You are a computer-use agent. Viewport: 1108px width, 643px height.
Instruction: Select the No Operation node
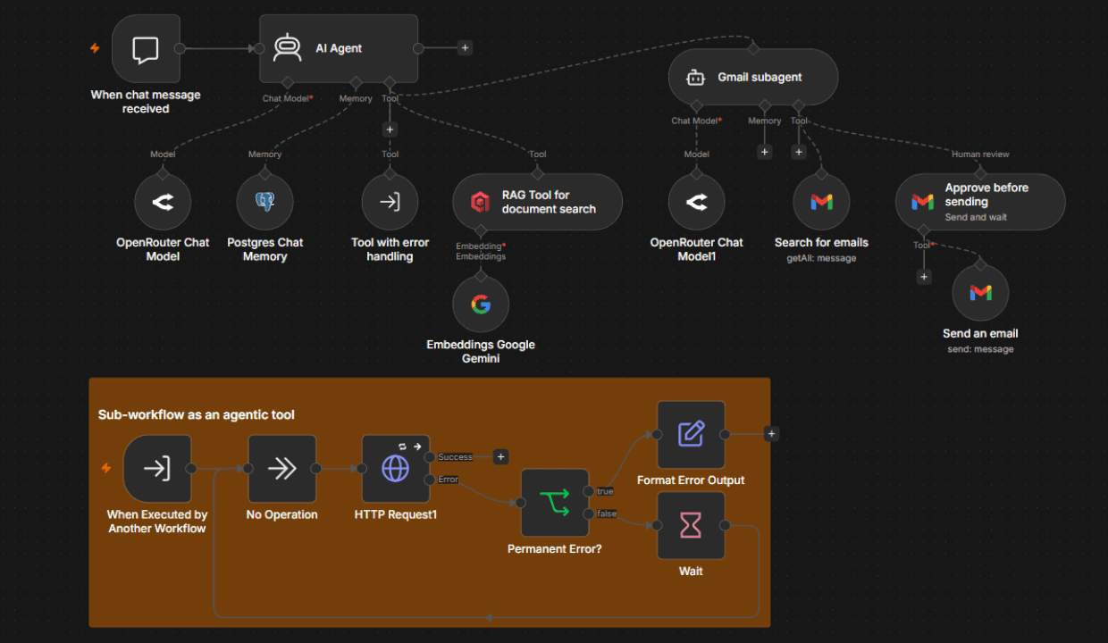[281, 469]
